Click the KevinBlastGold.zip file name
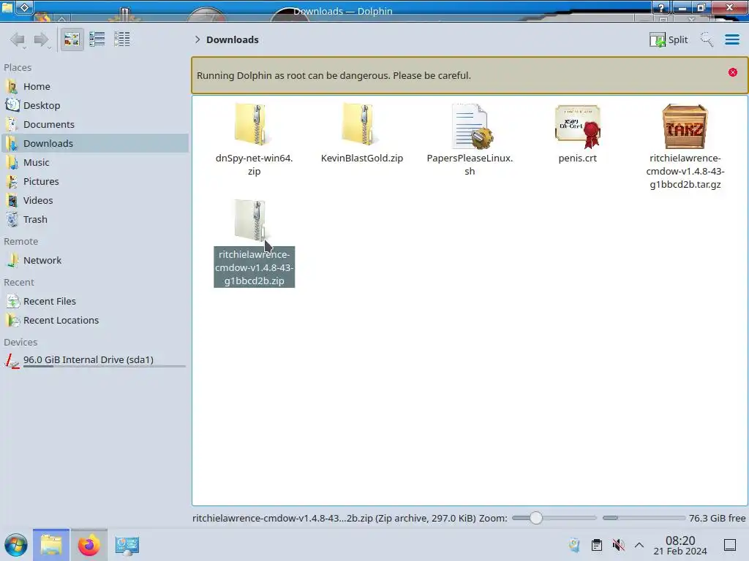Image resolution: width=749 pixels, height=561 pixels. coord(361,158)
